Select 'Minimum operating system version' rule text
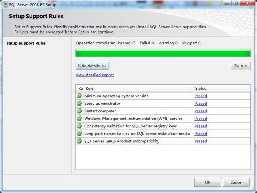The height and width of the screenshot is (193, 257). coord(116,96)
